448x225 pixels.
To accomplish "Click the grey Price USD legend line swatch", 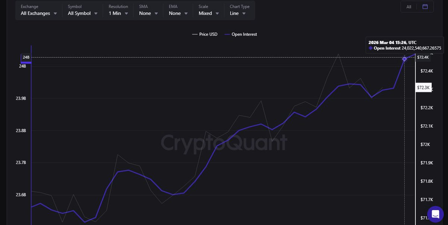I will (x=195, y=34).
